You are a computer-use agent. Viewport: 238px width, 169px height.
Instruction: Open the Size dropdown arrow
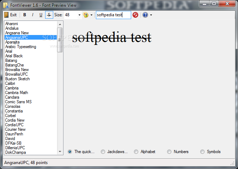point(79,15)
